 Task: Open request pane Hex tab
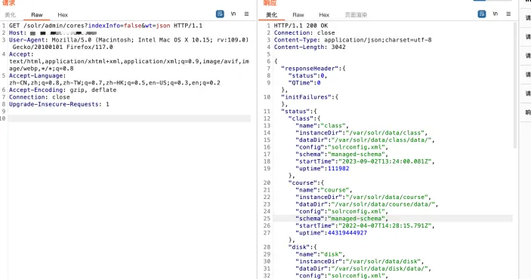click(x=63, y=15)
